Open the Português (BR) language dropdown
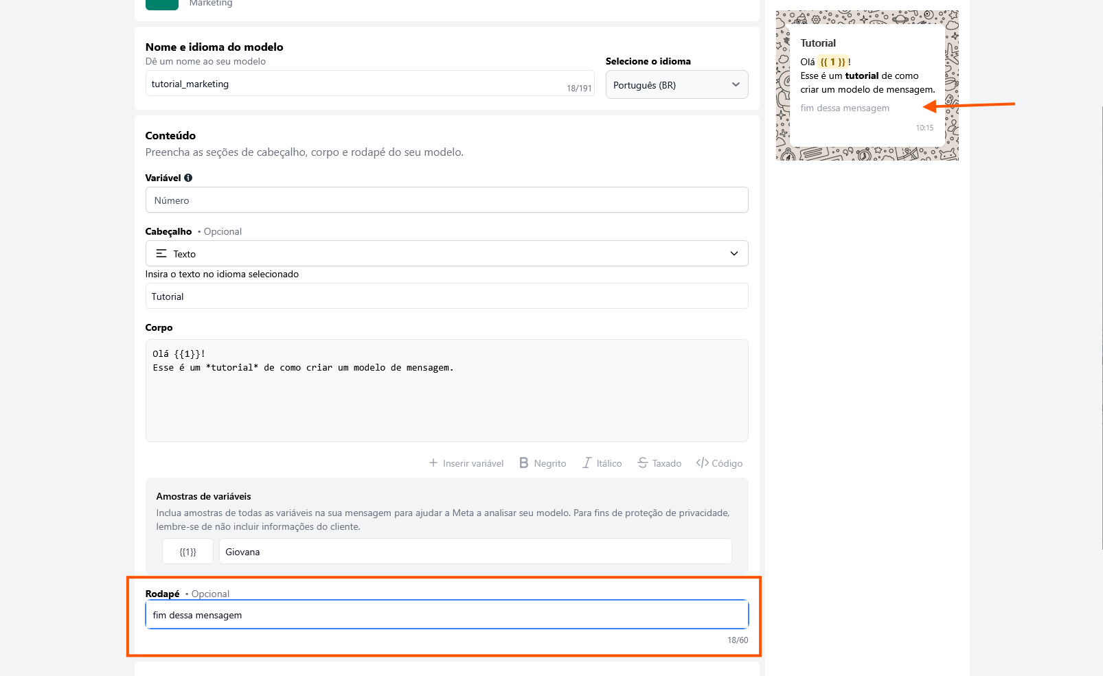This screenshot has height=676, width=1103. point(676,85)
